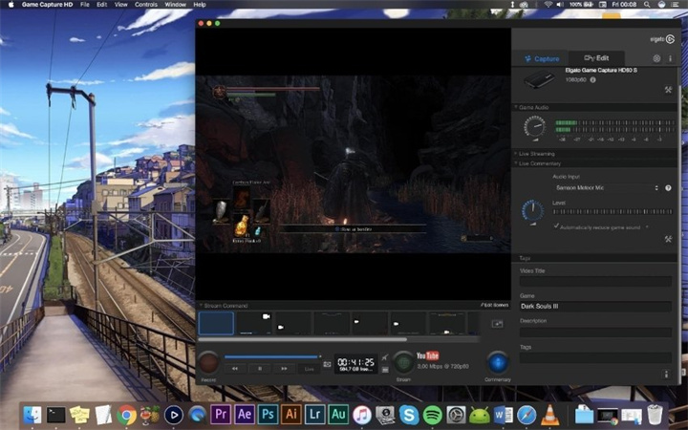
Task: Open capture device settings tools icon
Action: pos(668,90)
